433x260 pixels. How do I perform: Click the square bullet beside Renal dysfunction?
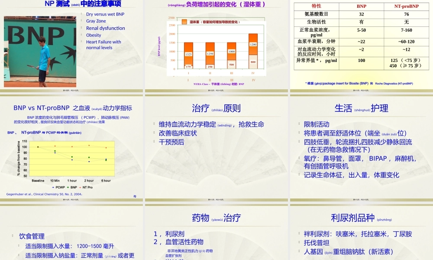coord(82,28)
